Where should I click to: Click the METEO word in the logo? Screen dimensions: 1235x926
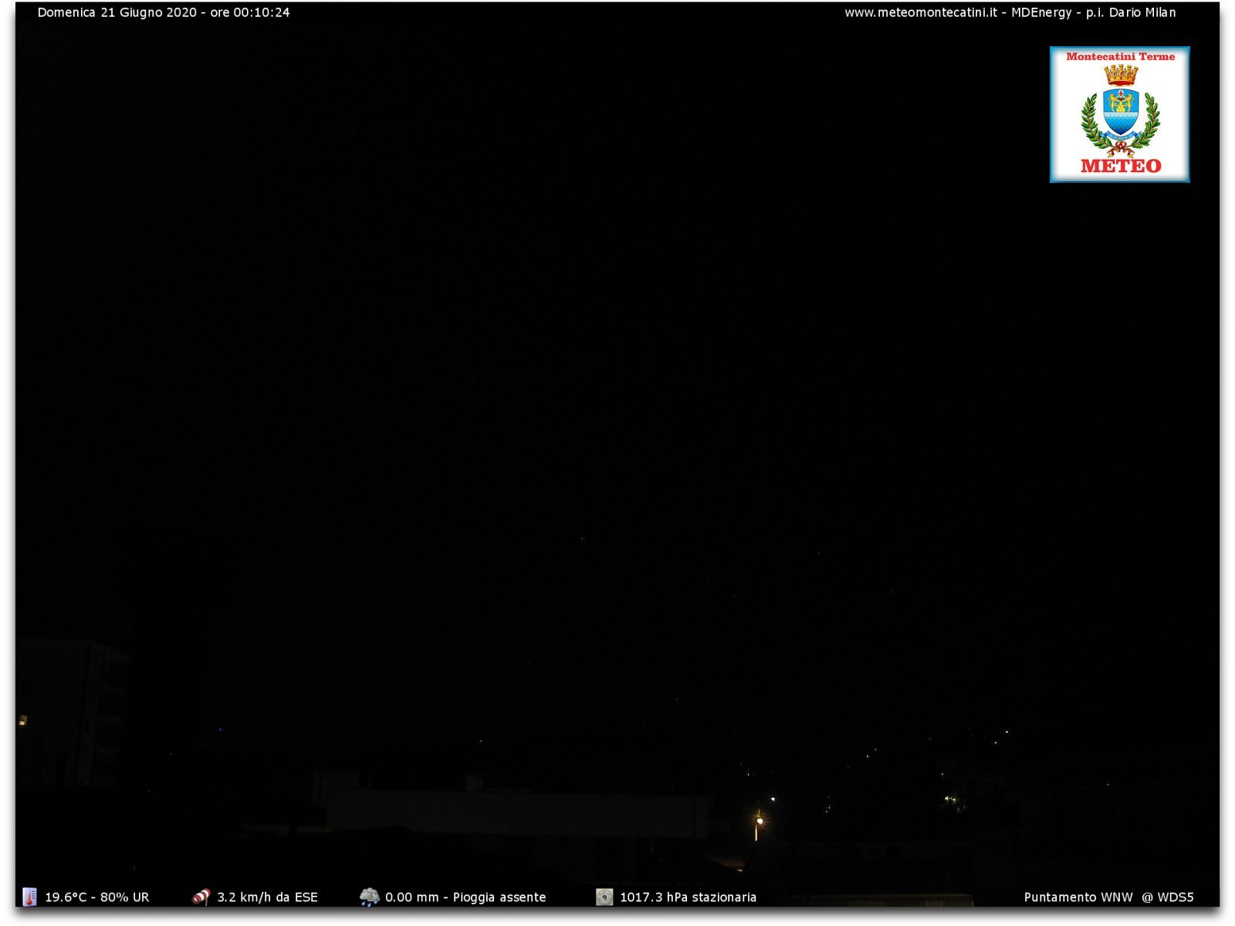[1121, 166]
